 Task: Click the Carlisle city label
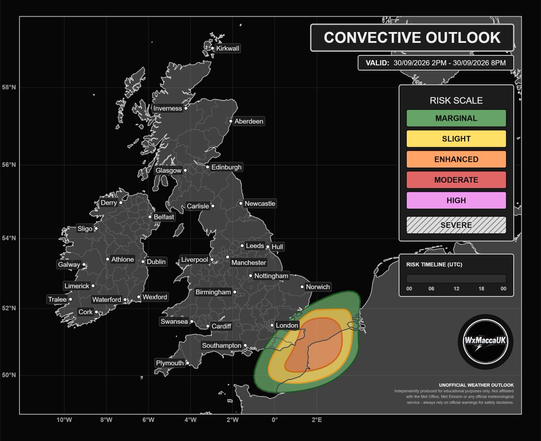[198, 206]
